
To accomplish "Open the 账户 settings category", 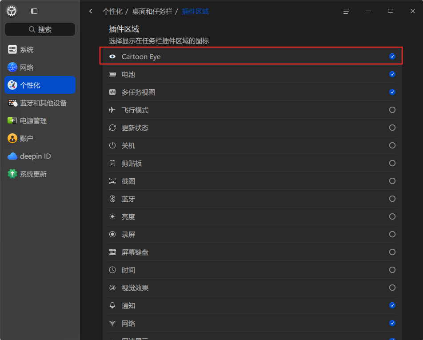I will pos(40,139).
